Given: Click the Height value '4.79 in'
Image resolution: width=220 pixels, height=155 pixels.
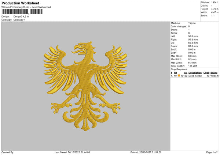Looking at the screenshot, I should tap(215, 9).
